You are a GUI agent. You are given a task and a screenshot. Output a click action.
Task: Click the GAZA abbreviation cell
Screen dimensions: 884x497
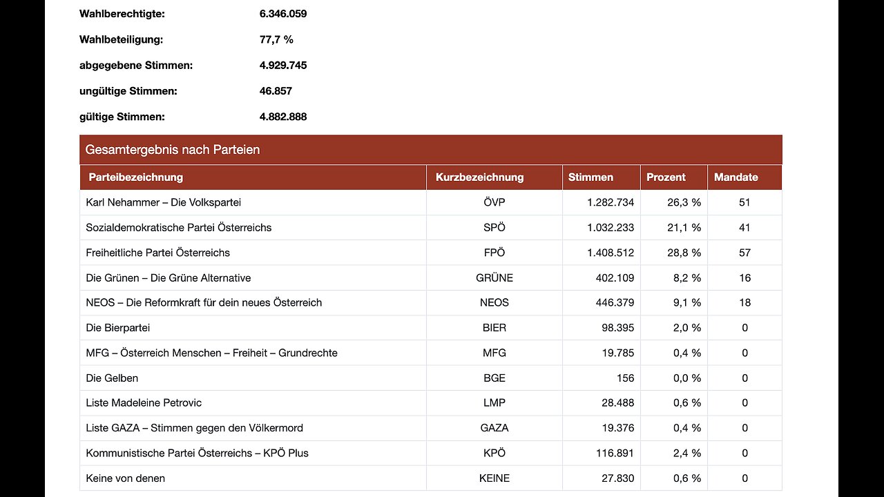[x=494, y=428]
